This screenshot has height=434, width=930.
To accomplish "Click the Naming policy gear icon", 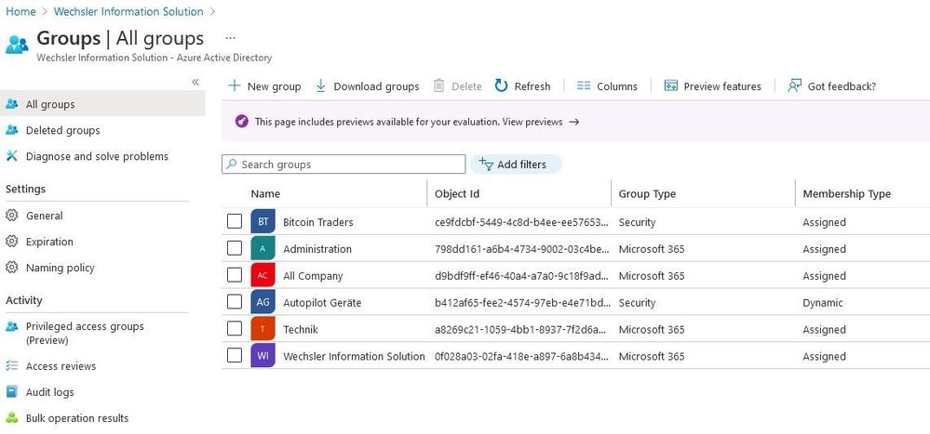I will point(12,268).
